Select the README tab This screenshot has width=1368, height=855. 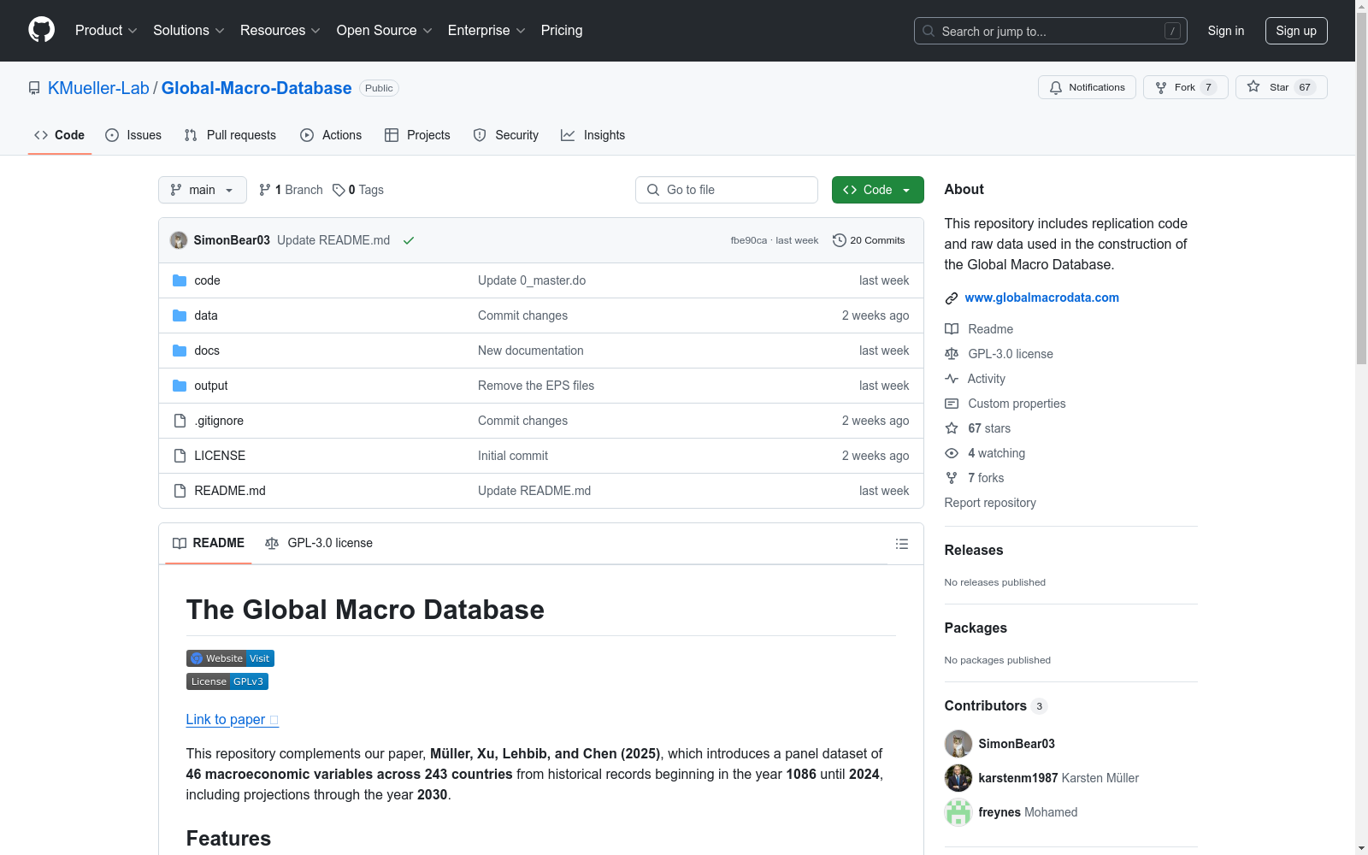(209, 543)
